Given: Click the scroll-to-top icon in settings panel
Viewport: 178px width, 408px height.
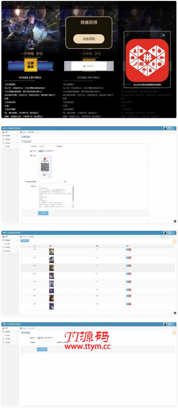Looking at the screenshot, I should coord(175,221).
